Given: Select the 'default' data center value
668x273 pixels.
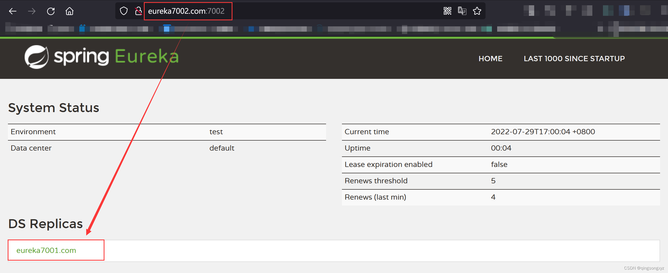Looking at the screenshot, I should (222, 148).
